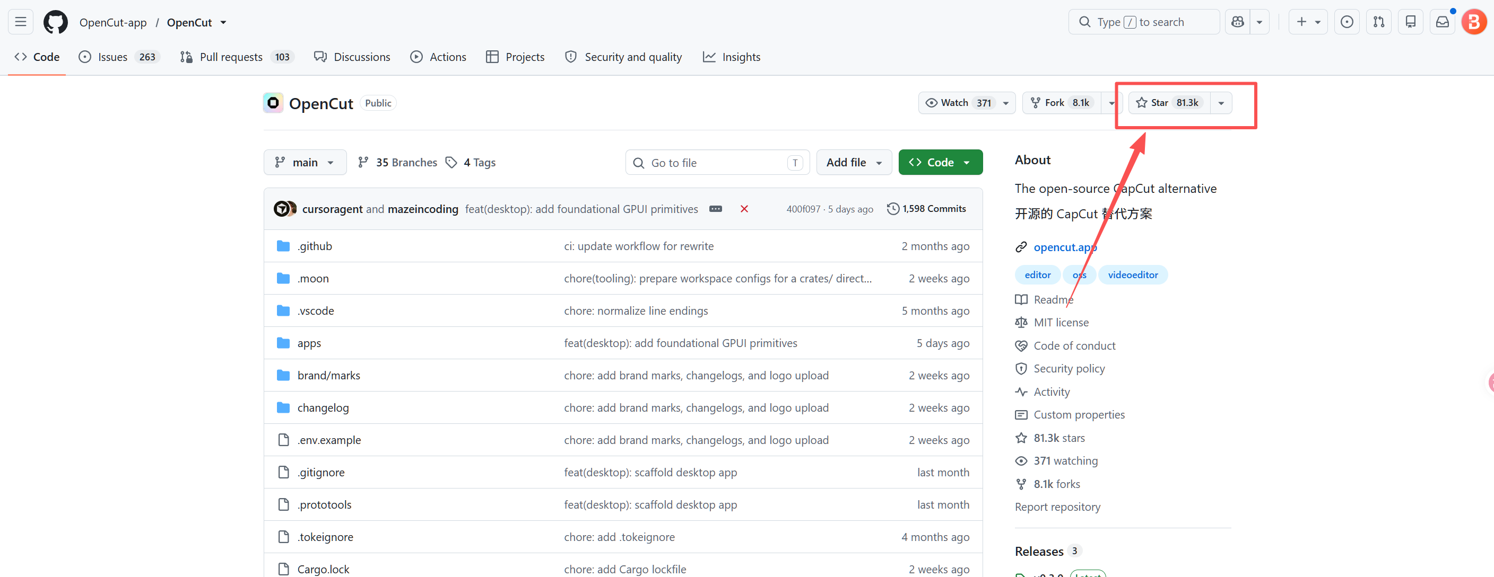Open the notifications inbox
The height and width of the screenshot is (577, 1494).
1443,22
